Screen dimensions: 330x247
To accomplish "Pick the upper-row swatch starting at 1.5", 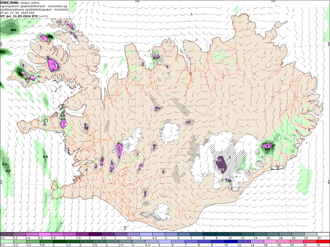I will (82, 234).
